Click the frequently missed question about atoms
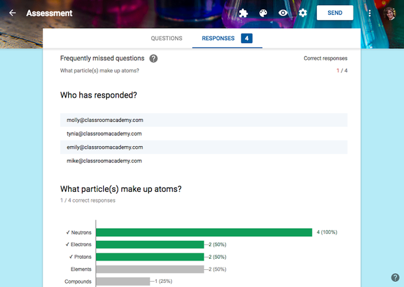Image resolution: width=404 pixels, height=287 pixels. tap(100, 71)
